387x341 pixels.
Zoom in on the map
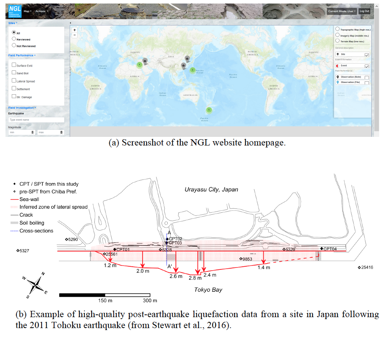(x=74, y=30)
